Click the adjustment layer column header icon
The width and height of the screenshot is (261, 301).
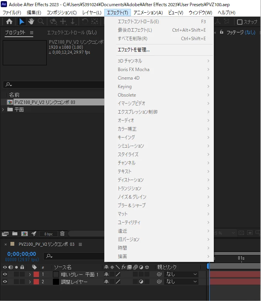tap(141, 267)
